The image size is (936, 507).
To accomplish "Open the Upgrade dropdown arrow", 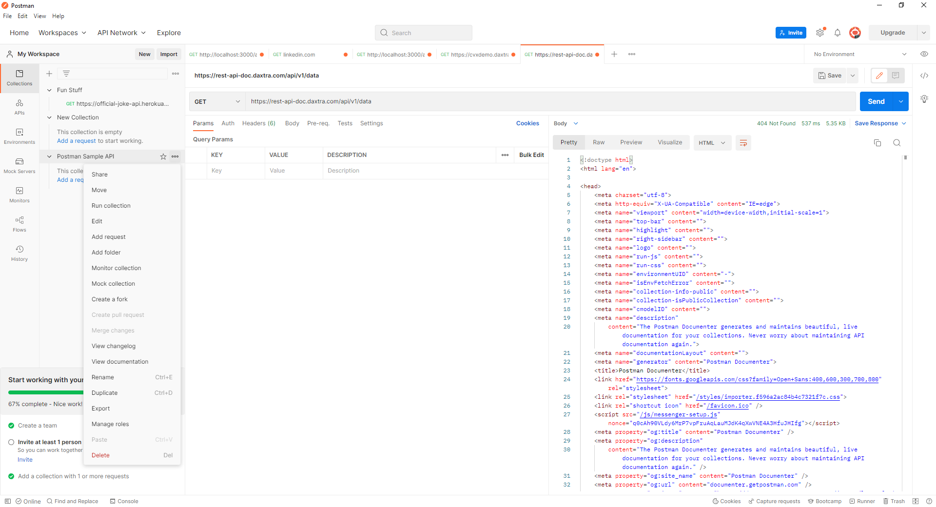I will point(924,33).
